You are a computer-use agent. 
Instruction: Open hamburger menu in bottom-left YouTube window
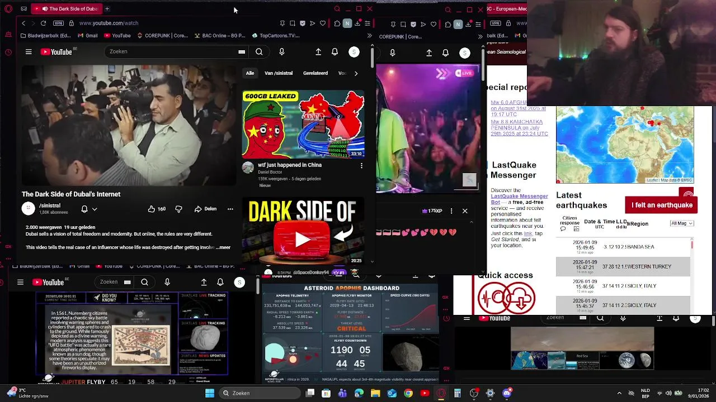(x=20, y=283)
